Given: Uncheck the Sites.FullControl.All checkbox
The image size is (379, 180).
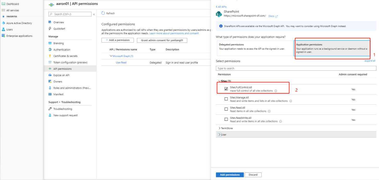Looking at the screenshot, I should (226, 89).
